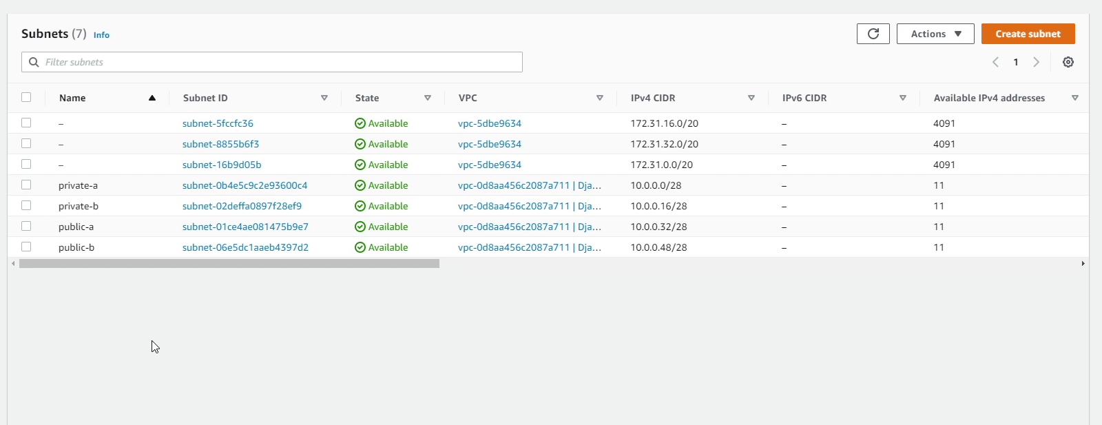Select the private-a subnet checkbox
Viewport: 1102px width, 425px height.
[x=26, y=185]
